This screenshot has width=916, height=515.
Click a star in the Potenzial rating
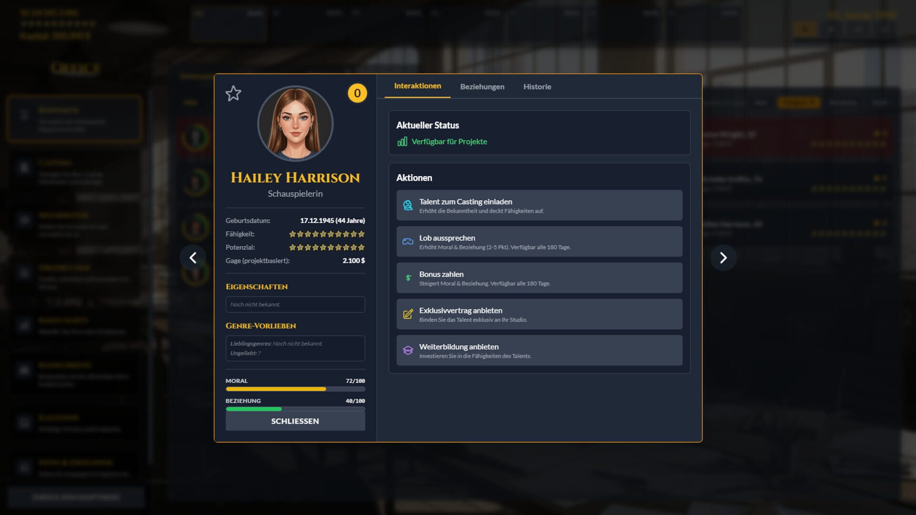(x=327, y=247)
